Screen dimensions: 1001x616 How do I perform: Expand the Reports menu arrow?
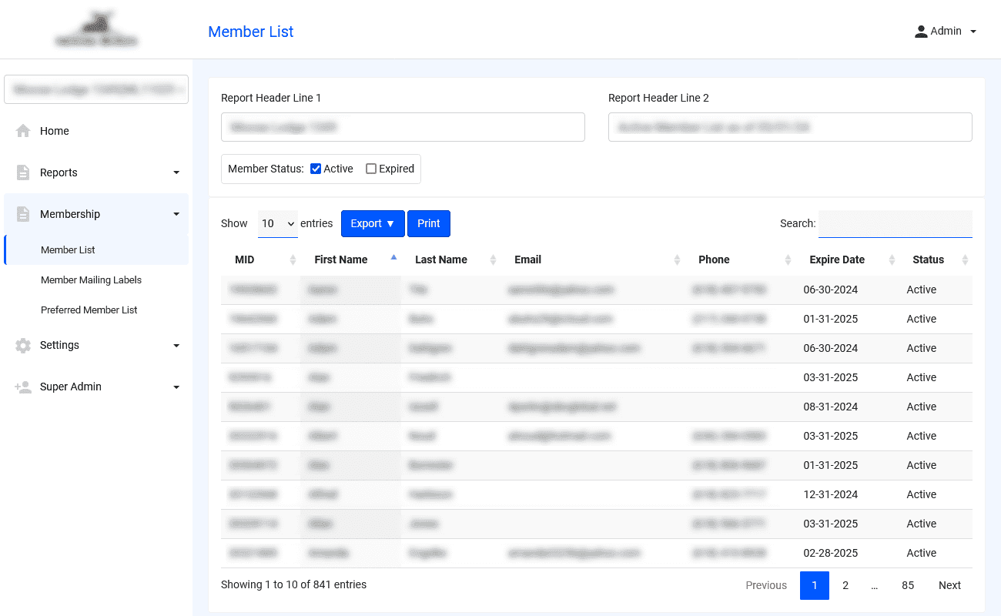(176, 172)
